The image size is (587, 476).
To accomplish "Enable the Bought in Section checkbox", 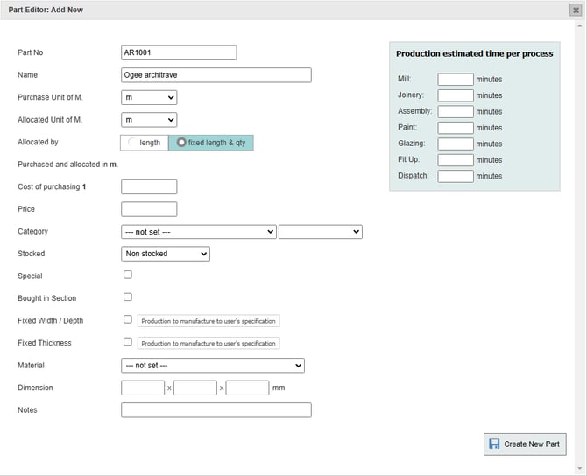I will (128, 297).
